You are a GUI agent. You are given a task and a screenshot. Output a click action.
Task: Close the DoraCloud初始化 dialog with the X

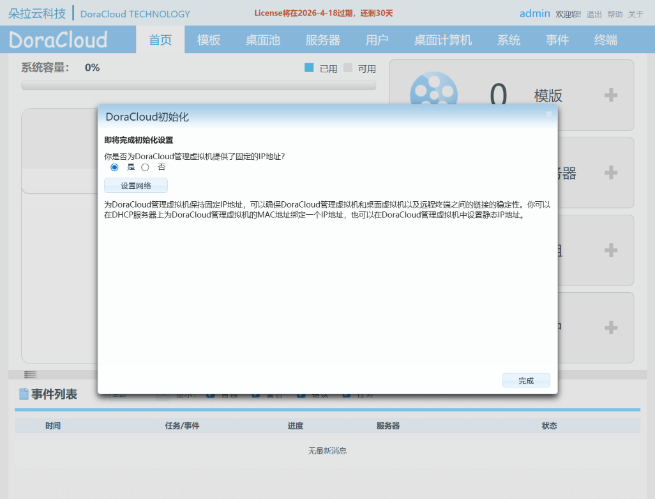[x=549, y=114]
